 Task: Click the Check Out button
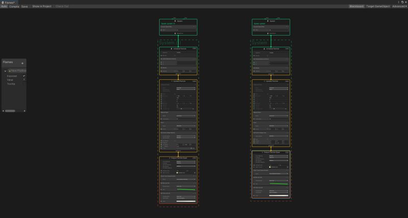tap(62, 6)
